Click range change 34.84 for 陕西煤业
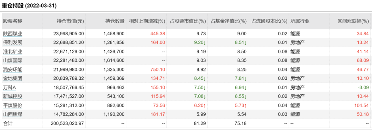 coord(363,34)
